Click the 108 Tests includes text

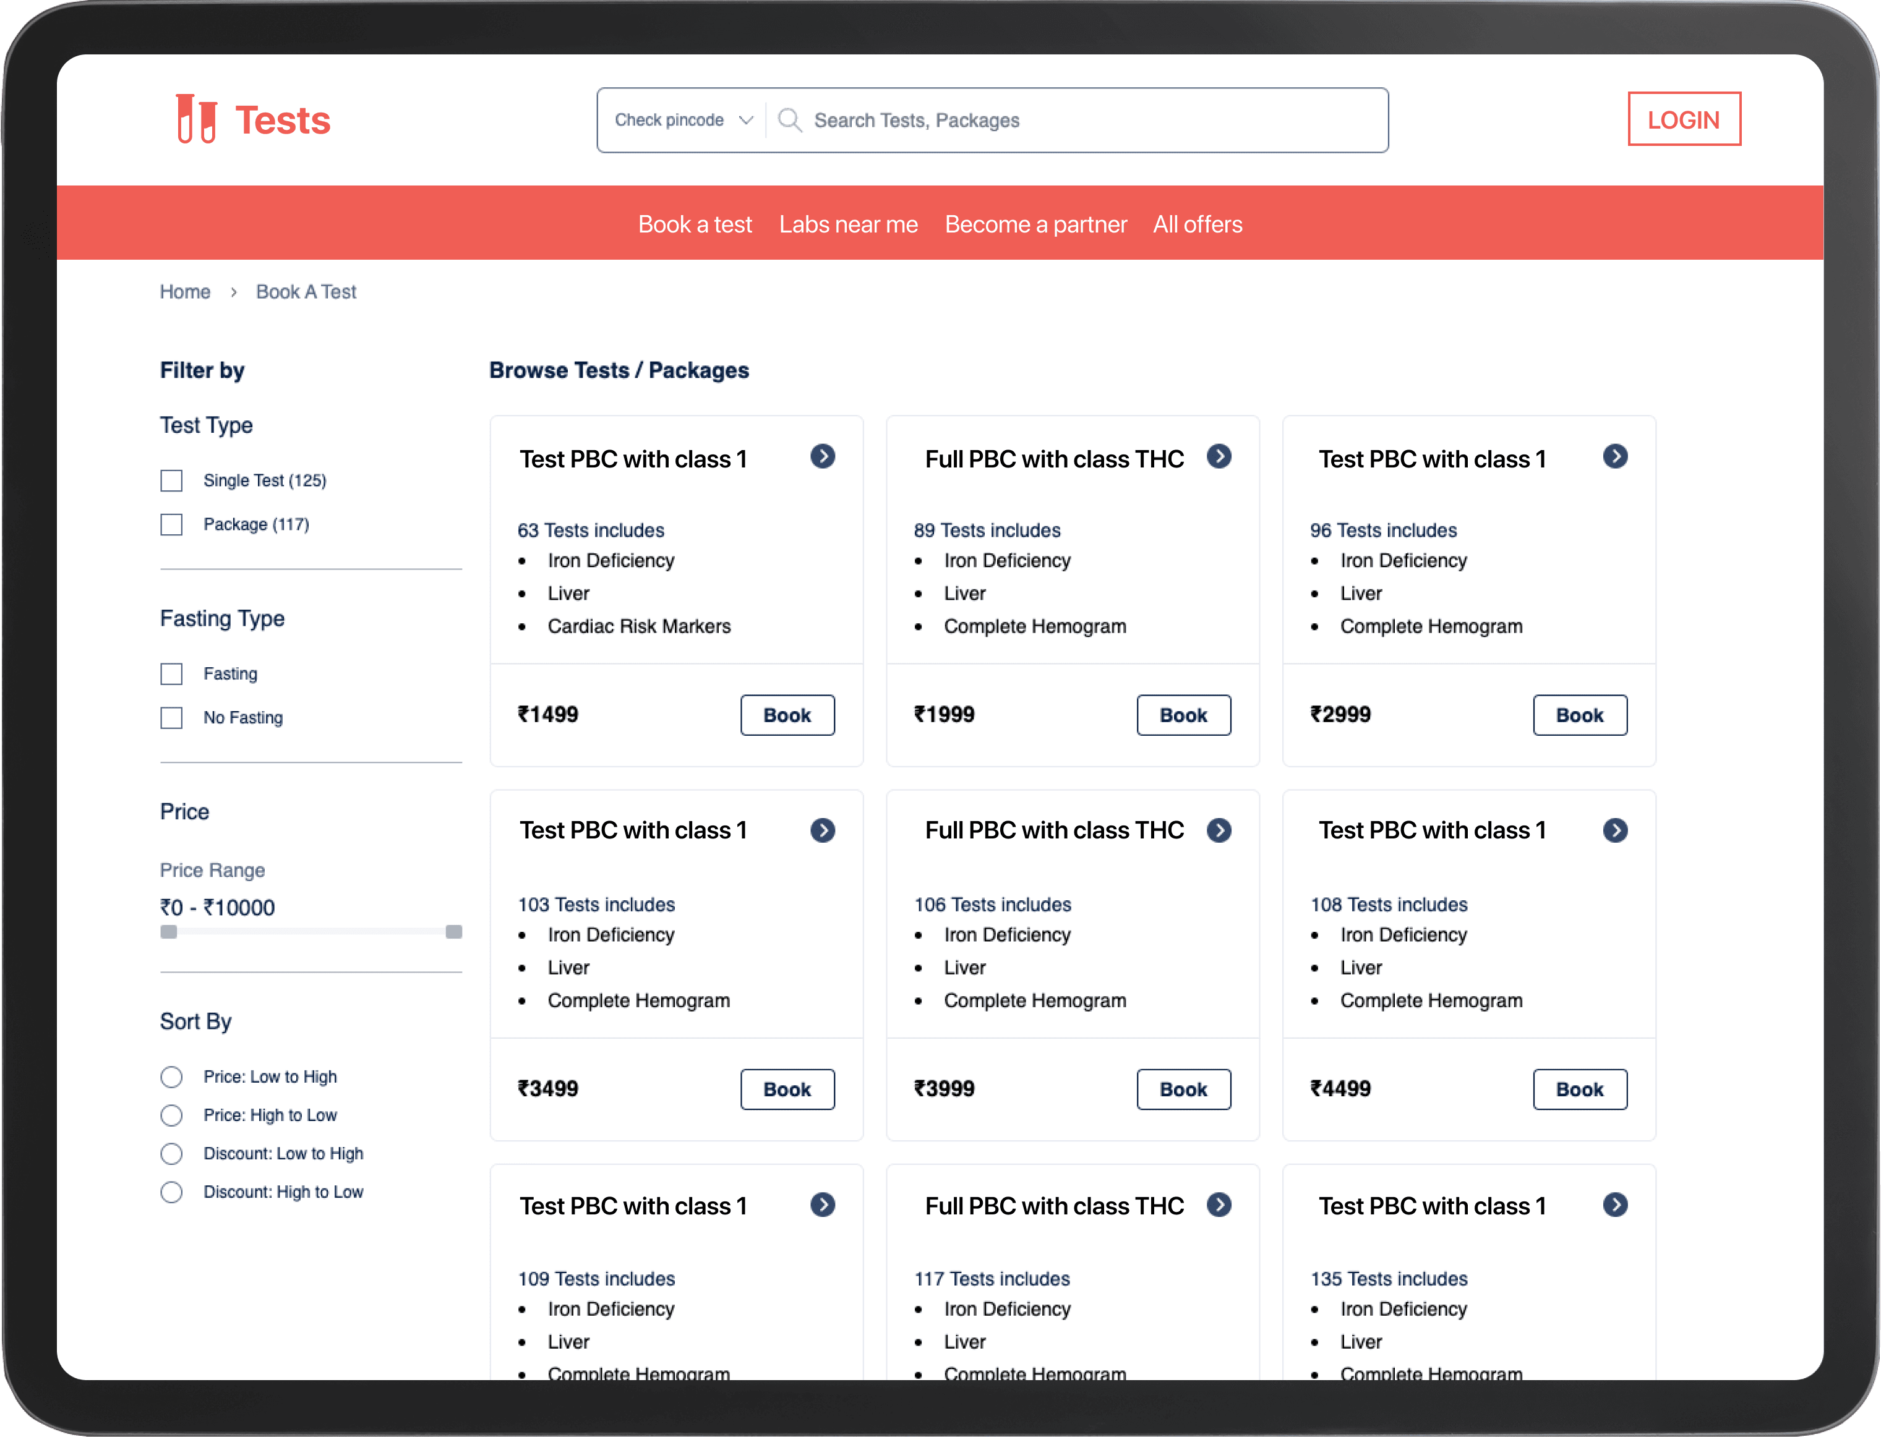tap(1388, 905)
